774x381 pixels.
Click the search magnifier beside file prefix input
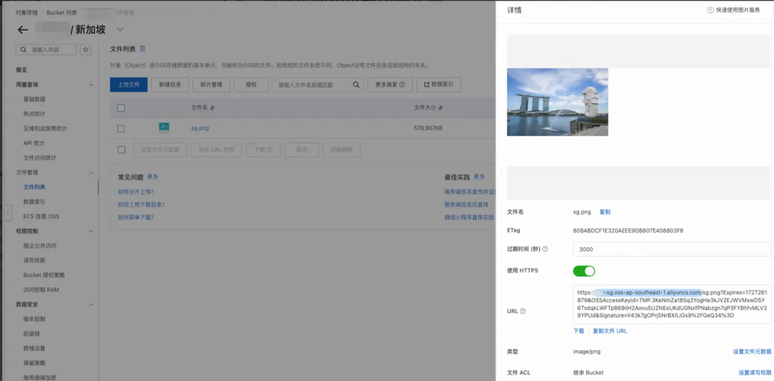(356, 84)
